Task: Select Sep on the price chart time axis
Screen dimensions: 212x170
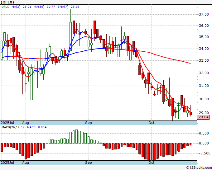Action: 89,123
